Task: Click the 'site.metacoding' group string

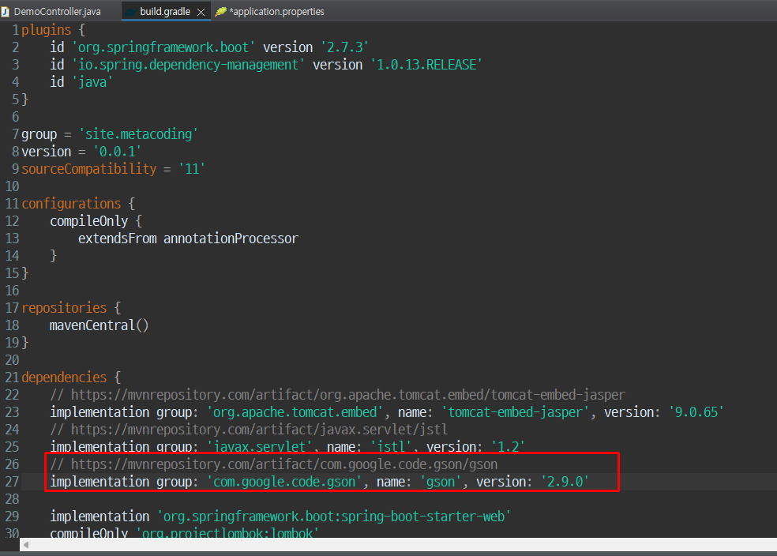Action: pos(138,133)
